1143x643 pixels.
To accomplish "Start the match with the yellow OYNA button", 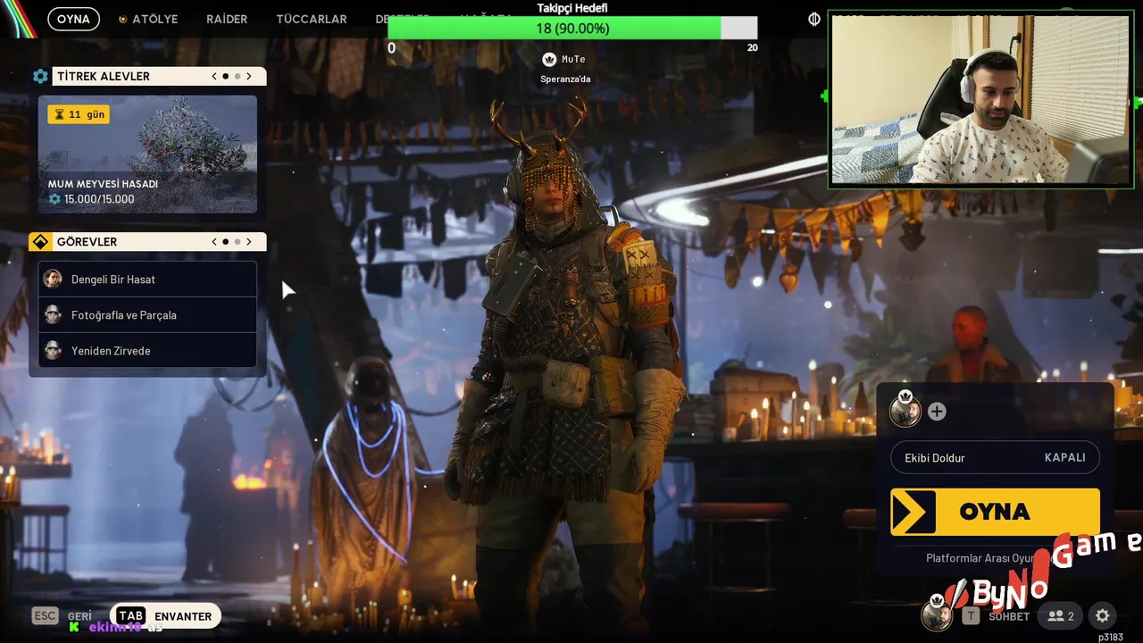I will click(x=995, y=512).
